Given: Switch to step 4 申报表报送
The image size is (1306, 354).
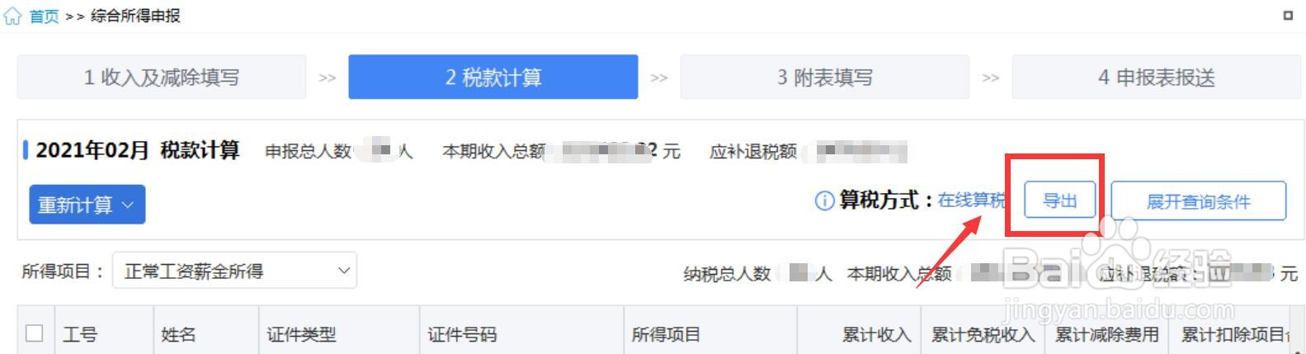Looking at the screenshot, I should pos(1157,78).
